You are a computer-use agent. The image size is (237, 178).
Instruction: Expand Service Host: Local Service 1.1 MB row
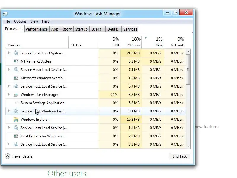click(9, 128)
